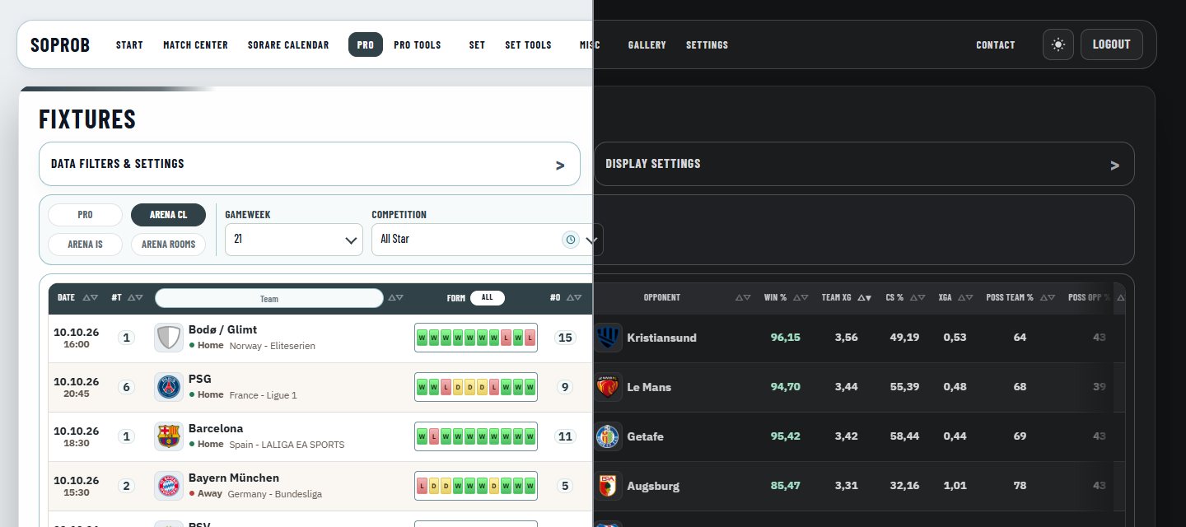Expand Data Filters & Settings panel
The width and height of the screenshot is (1186, 527).
[x=310, y=164]
